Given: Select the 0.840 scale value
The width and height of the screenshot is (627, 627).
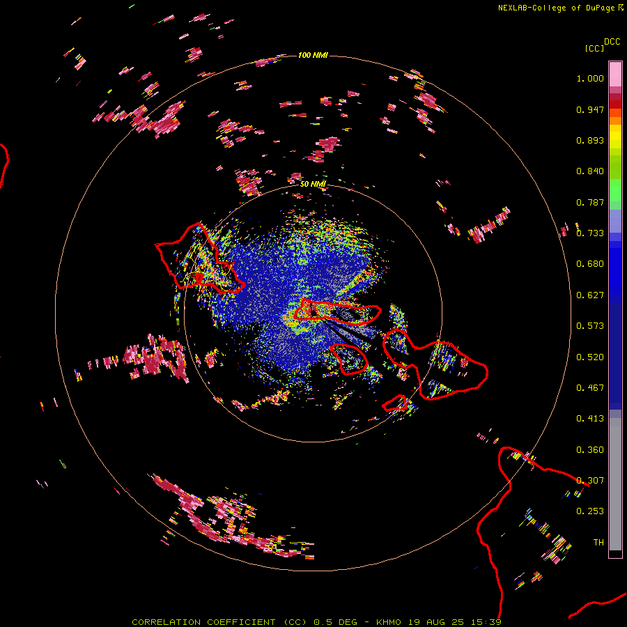Looking at the screenshot, I should click(590, 171).
